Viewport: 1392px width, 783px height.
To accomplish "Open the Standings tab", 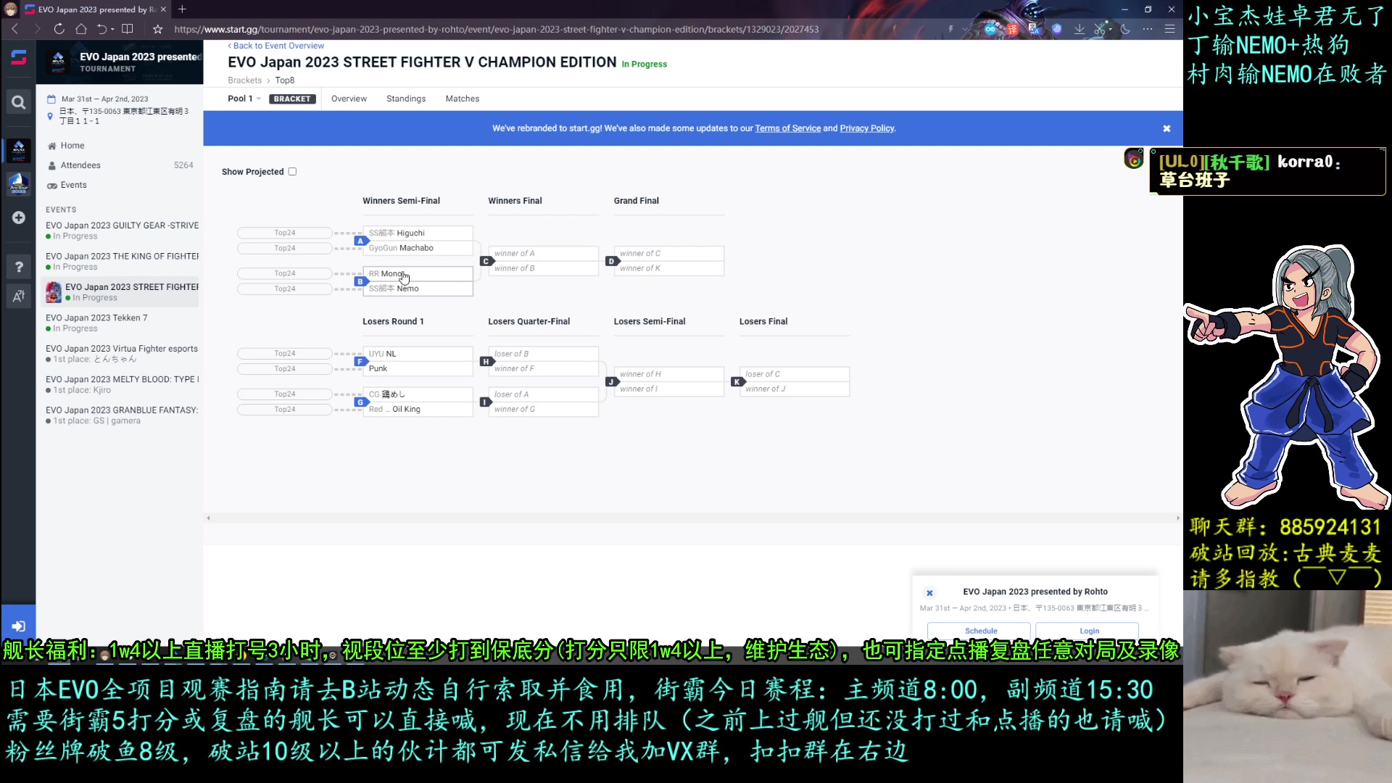I will coord(405,99).
